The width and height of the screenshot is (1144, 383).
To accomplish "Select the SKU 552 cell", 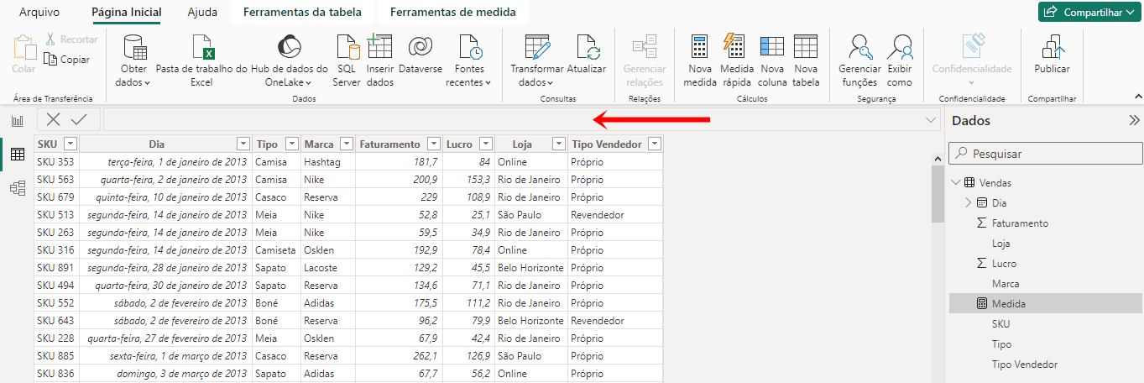I will coord(56,303).
